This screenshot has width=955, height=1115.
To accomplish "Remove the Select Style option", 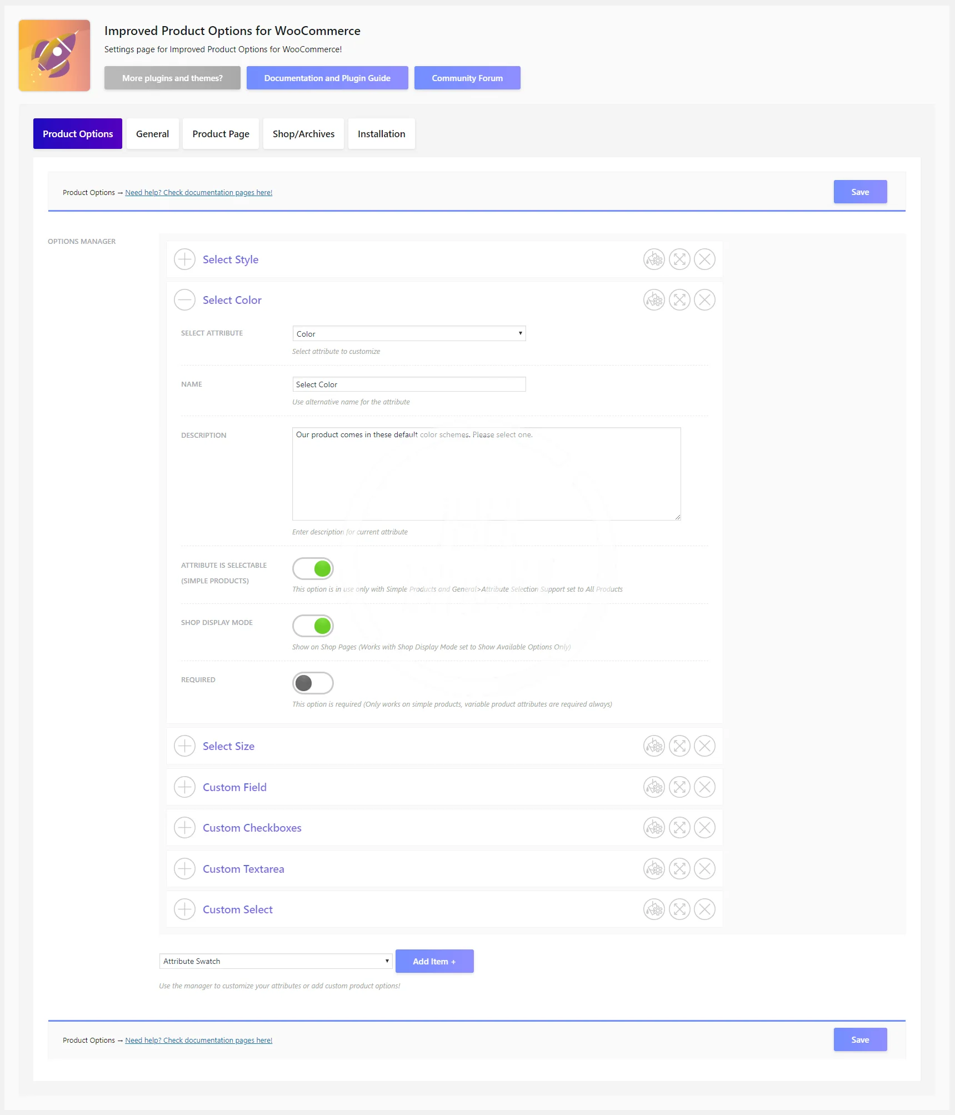I will coord(704,259).
